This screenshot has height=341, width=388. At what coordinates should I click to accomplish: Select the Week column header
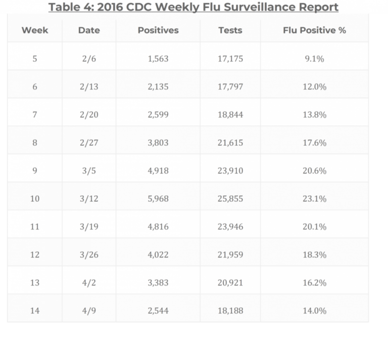[x=35, y=30]
